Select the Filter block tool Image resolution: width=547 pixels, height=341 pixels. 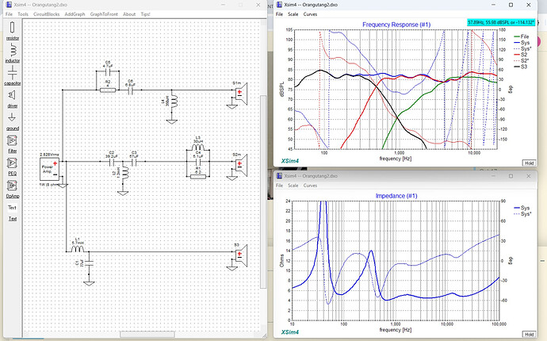[12, 143]
